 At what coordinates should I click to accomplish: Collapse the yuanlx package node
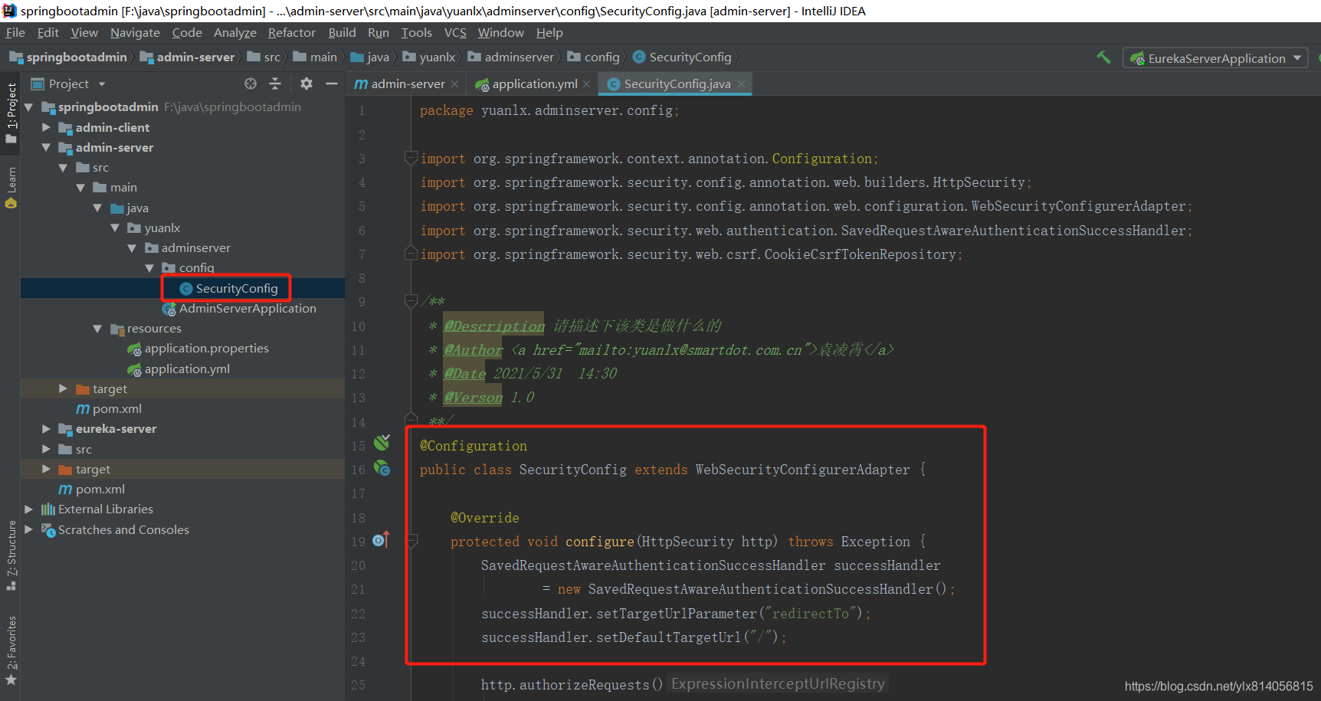[115, 228]
